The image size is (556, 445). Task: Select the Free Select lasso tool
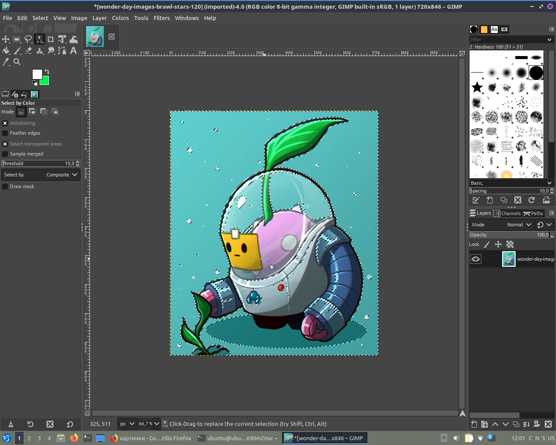click(x=28, y=39)
